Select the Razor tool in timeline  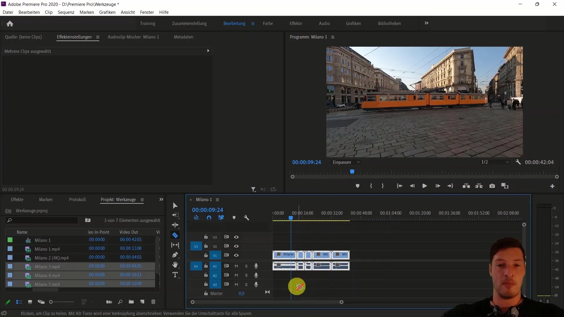(x=175, y=235)
